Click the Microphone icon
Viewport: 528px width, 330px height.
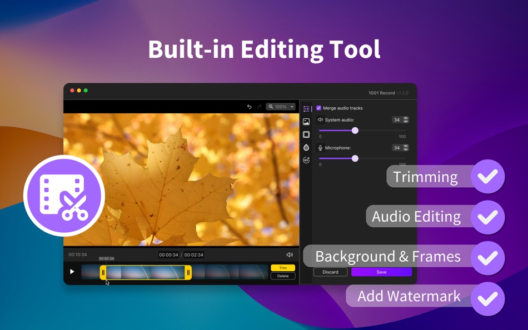point(320,148)
